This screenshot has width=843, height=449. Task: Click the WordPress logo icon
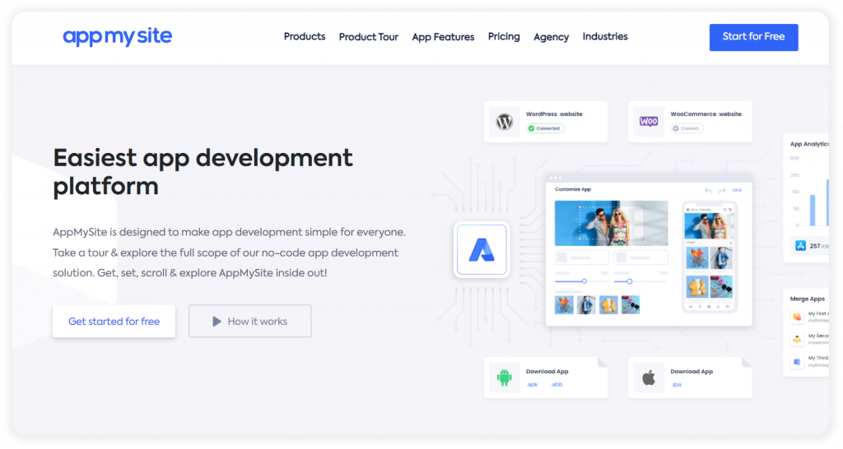pyautogui.click(x=505, y=123)
